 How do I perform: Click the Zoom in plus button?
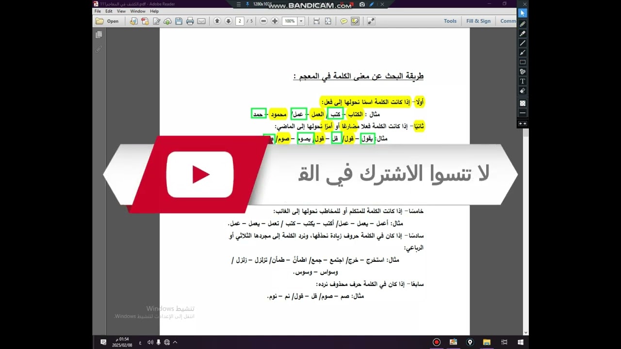coord(275,21)
